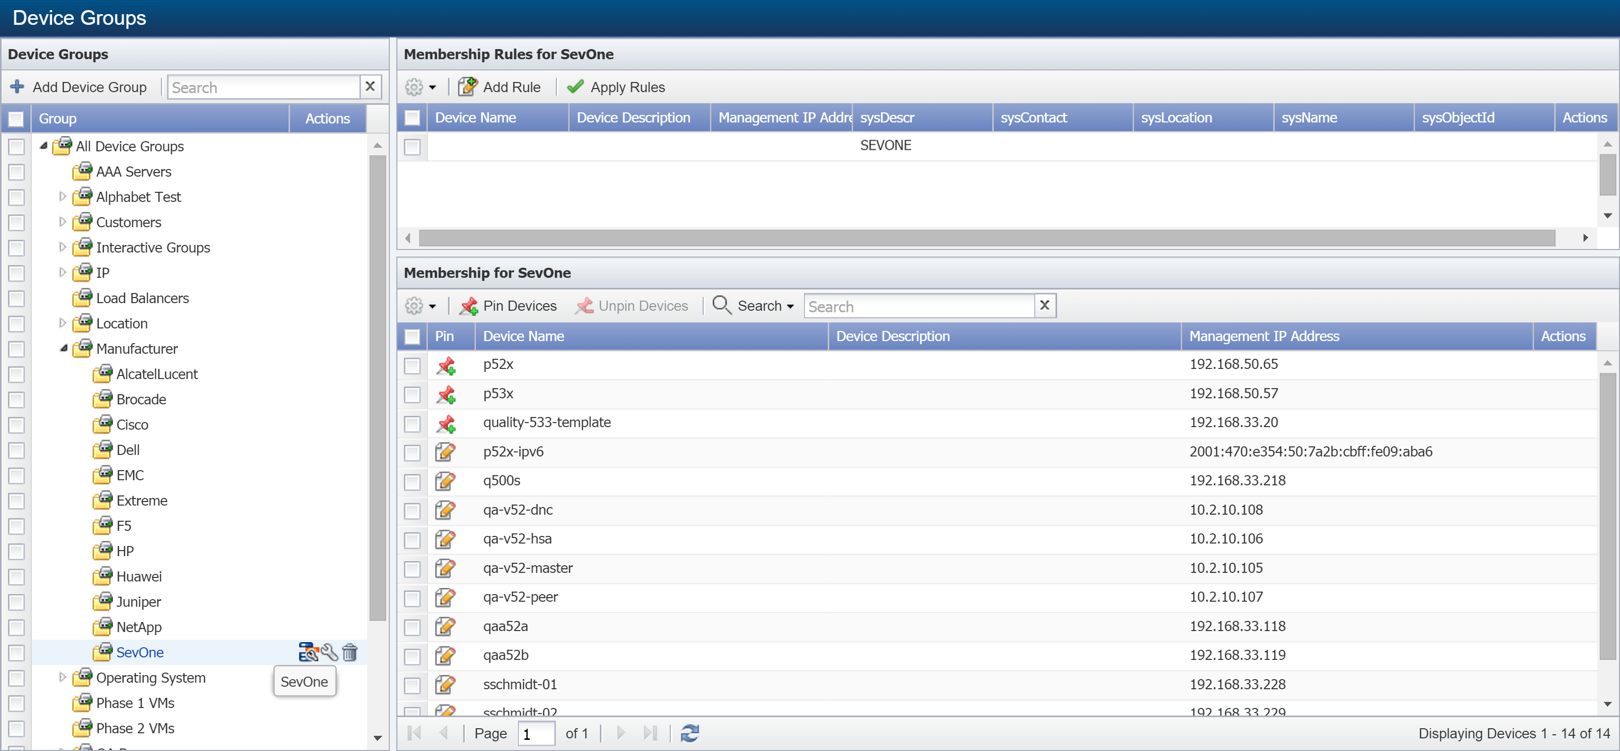Click the Pin column header

pos(451,336)
